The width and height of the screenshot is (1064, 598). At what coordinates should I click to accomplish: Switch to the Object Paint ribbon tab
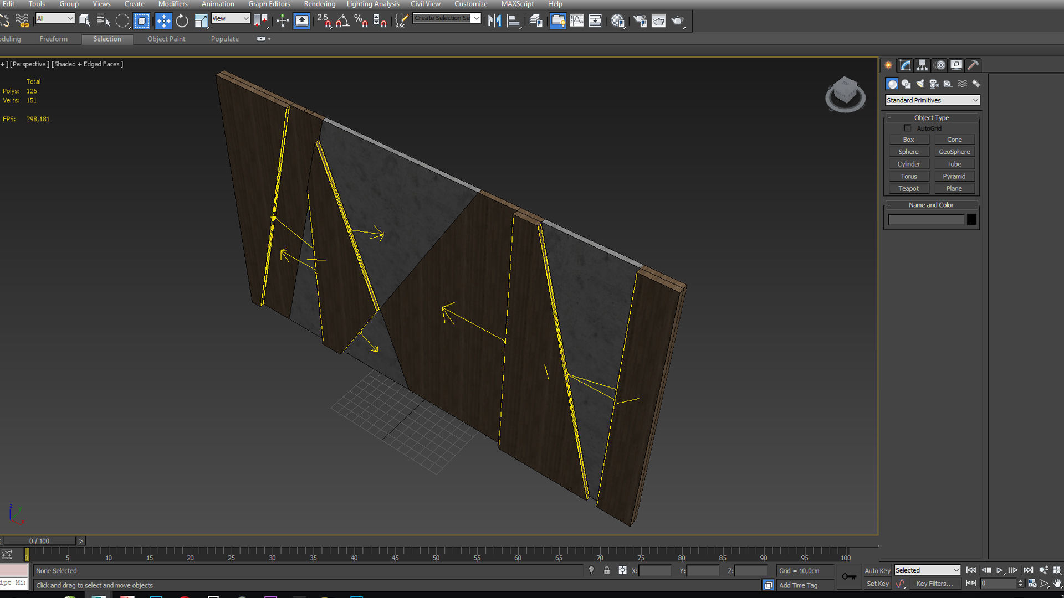166,39
